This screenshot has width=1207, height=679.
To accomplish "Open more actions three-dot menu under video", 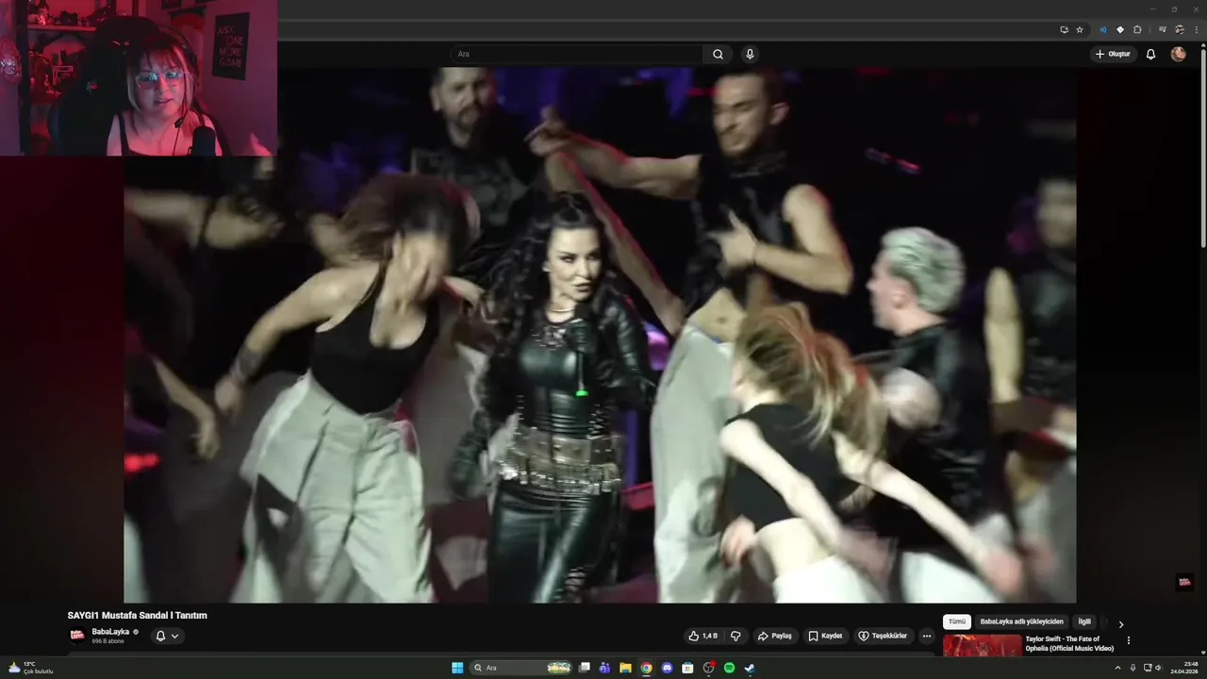I will coord(926,636).
